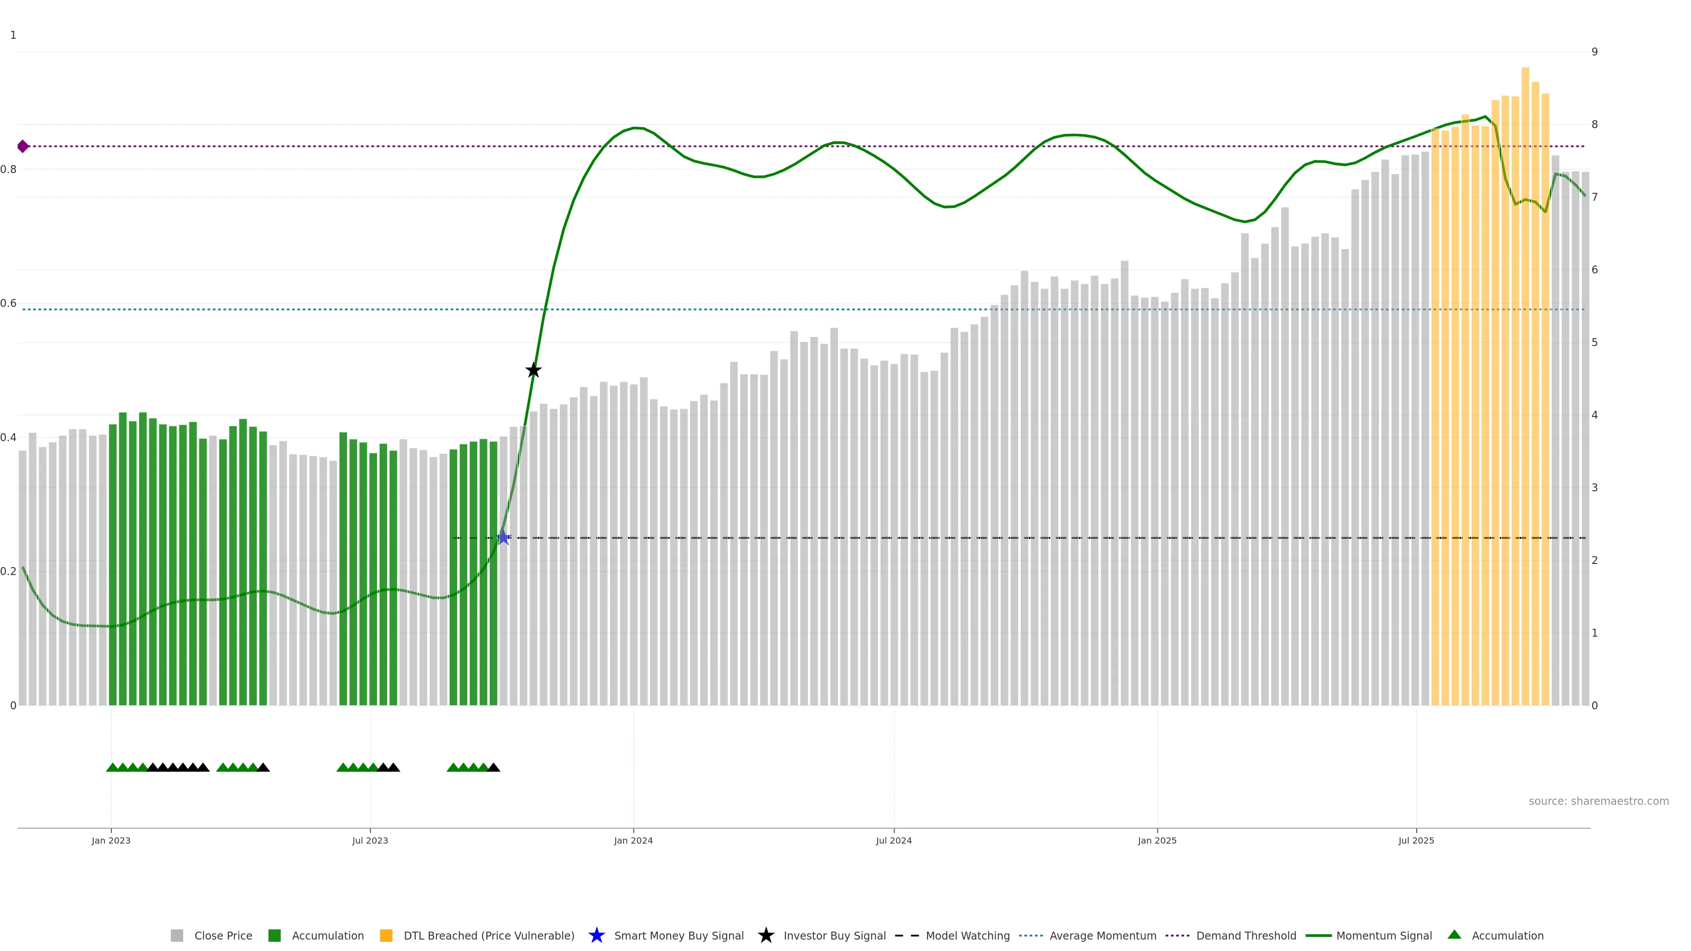The width and height of the screenshot is (1691, 951).
Task: Click the Jul 2025 axis label
Action: tap(1416, 840)
